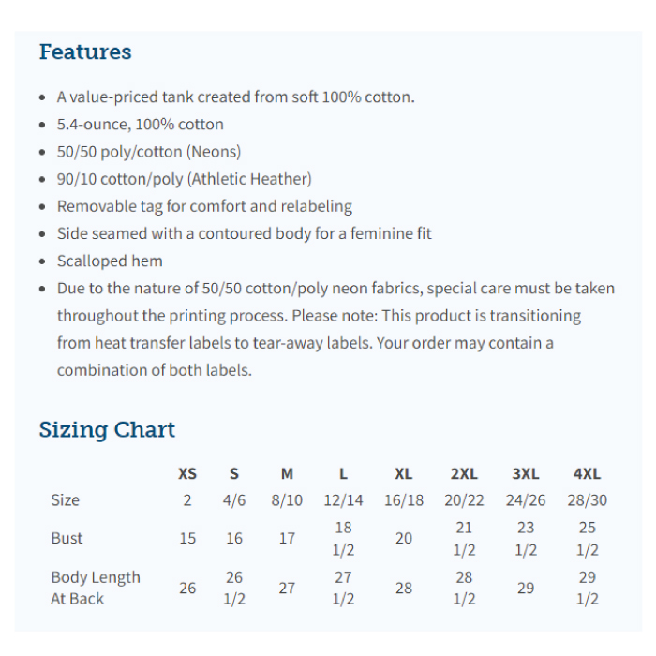Click the Bust value under XS
Viewport: 656px width, 656px height.
[187, 539]
